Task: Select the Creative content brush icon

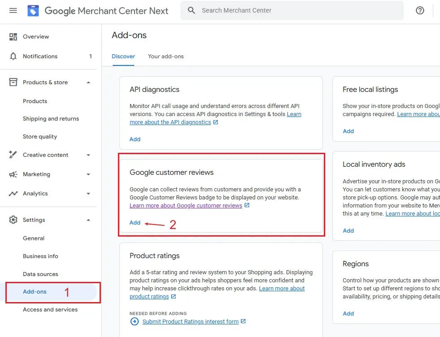Action: click(x=13, y=155)
